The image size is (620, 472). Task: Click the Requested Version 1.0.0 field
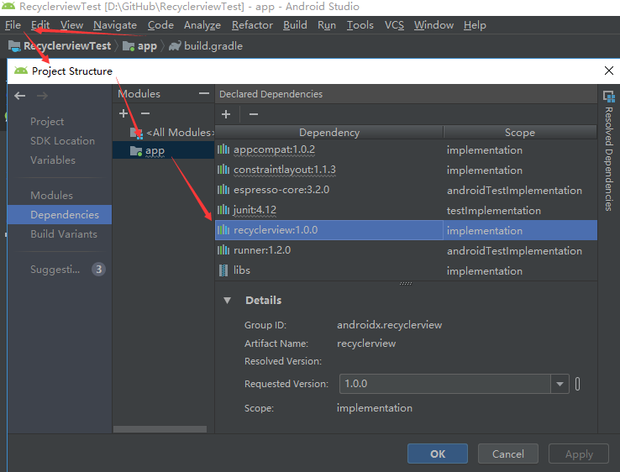coord(445,384)
